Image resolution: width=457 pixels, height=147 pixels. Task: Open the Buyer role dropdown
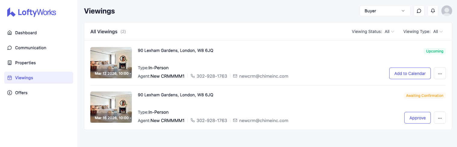click(385, 11)
